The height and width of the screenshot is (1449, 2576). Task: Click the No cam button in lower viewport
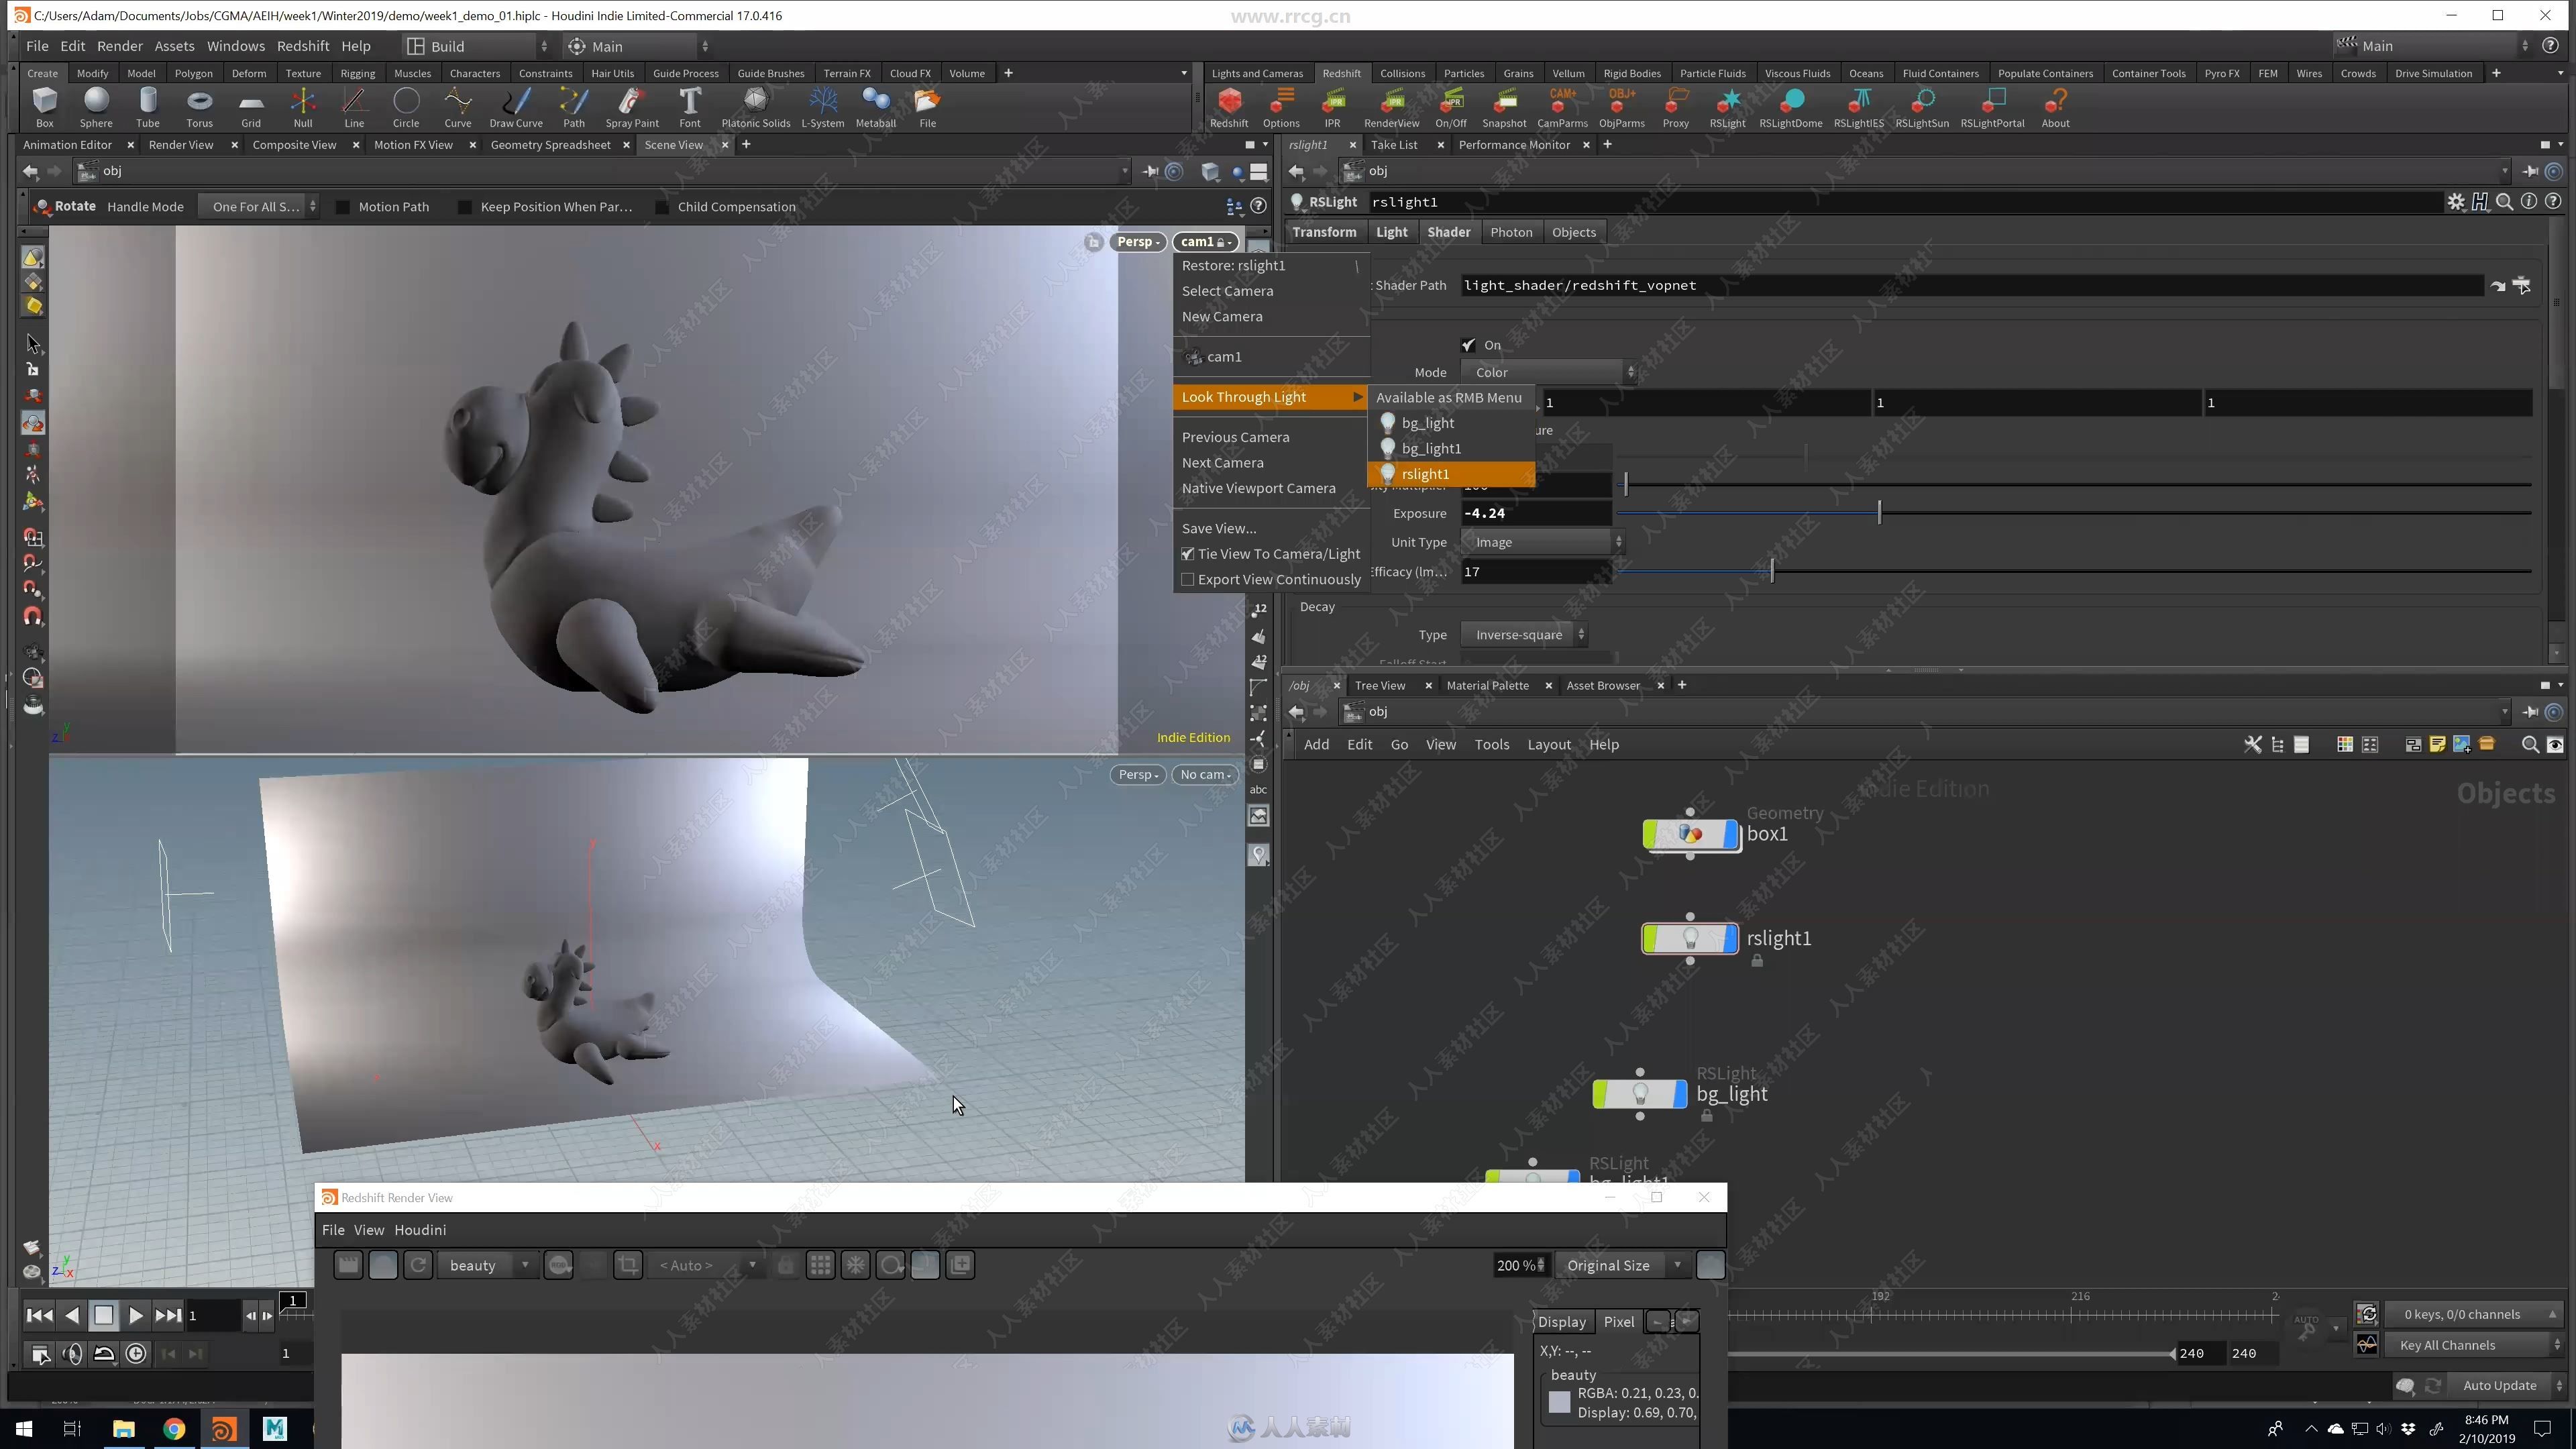(x=1204, y=775)
